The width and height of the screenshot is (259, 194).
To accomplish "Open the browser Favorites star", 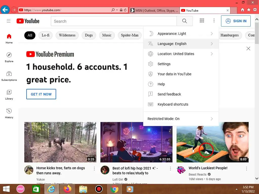I will 249,10.
